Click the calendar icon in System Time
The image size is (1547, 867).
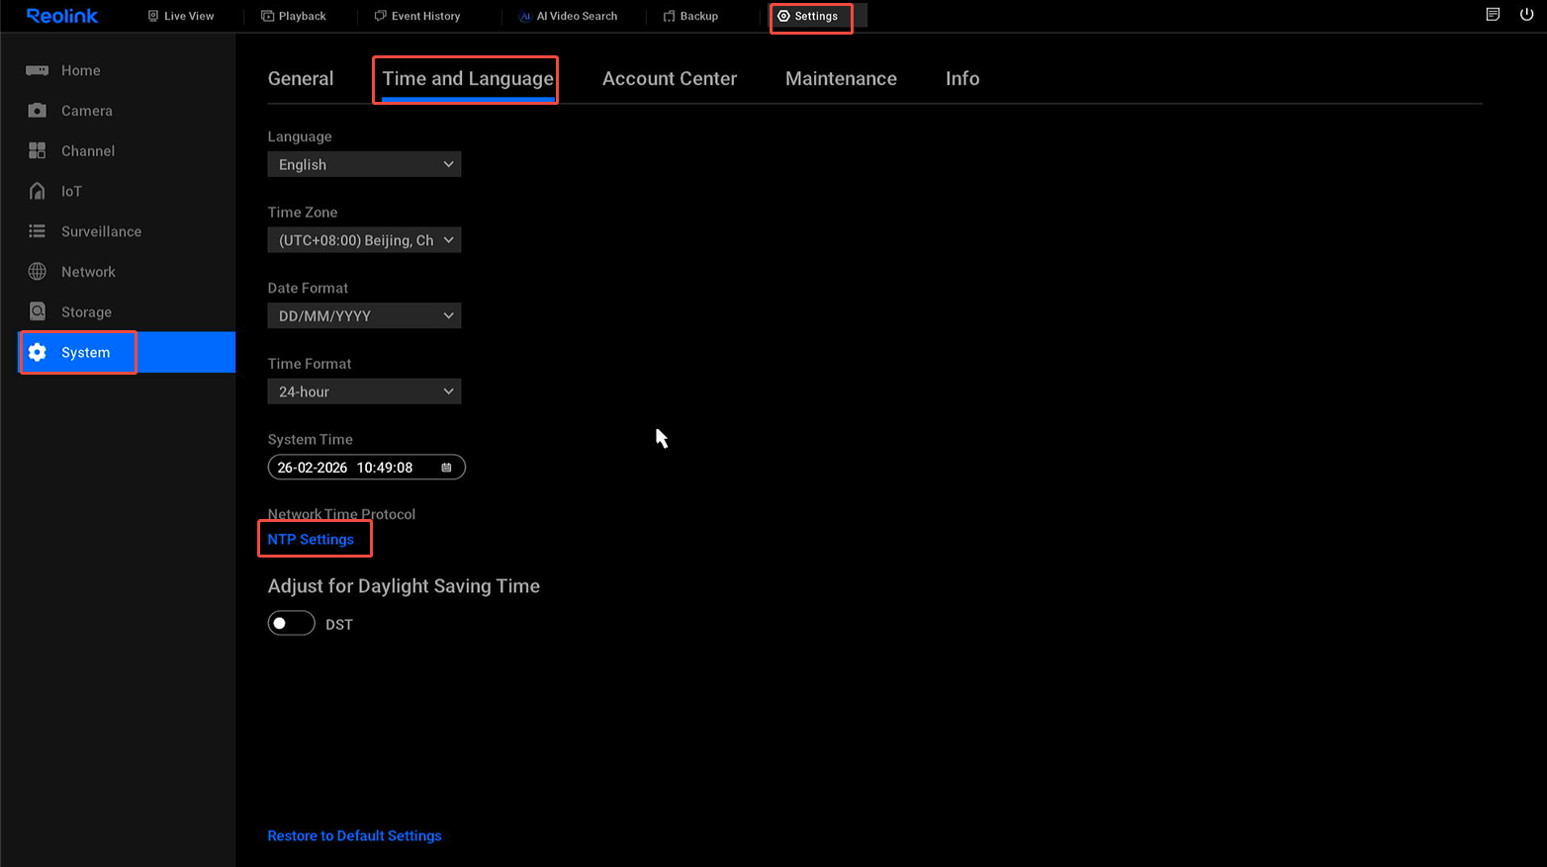[447, 467]
